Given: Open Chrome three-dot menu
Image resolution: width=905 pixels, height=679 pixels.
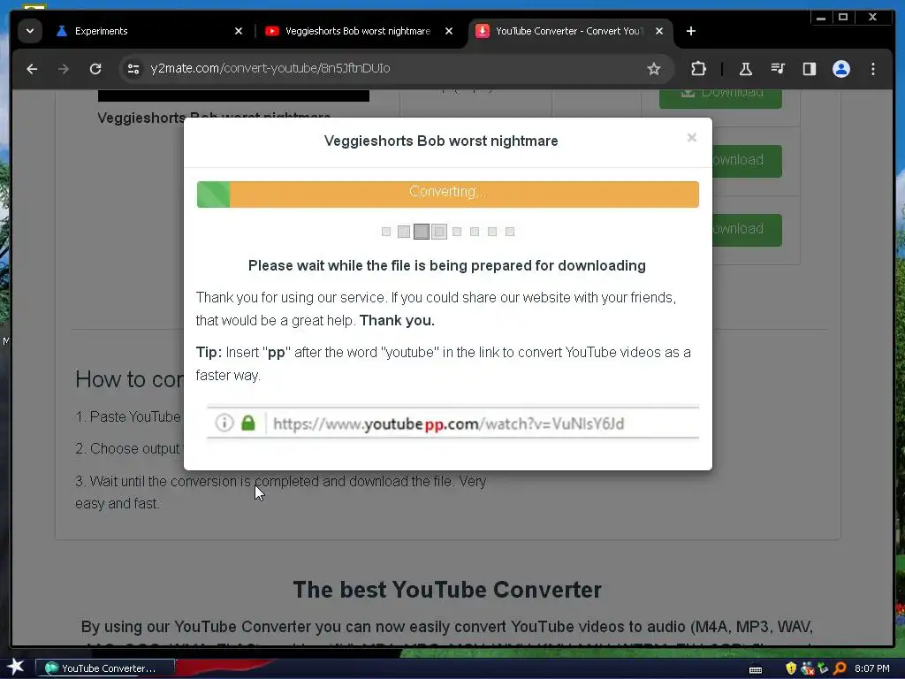Looking at the screenshot, I should [x=872, y=69].
